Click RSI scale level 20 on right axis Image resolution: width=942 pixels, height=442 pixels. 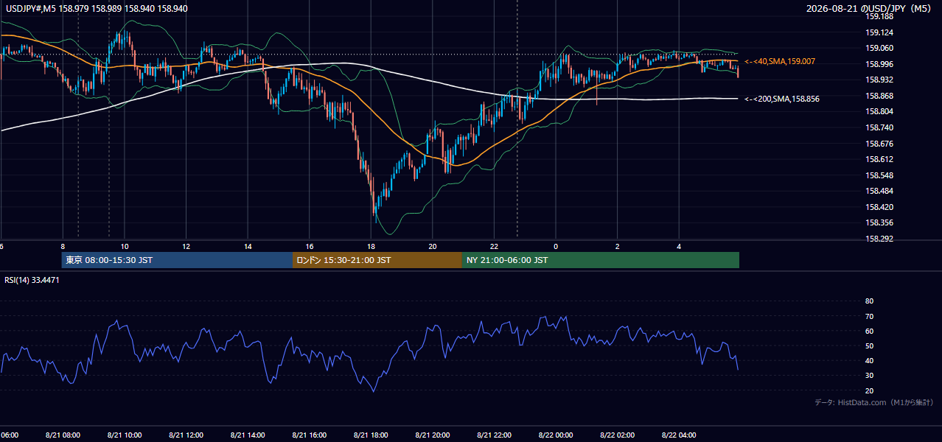pos(869,390)
